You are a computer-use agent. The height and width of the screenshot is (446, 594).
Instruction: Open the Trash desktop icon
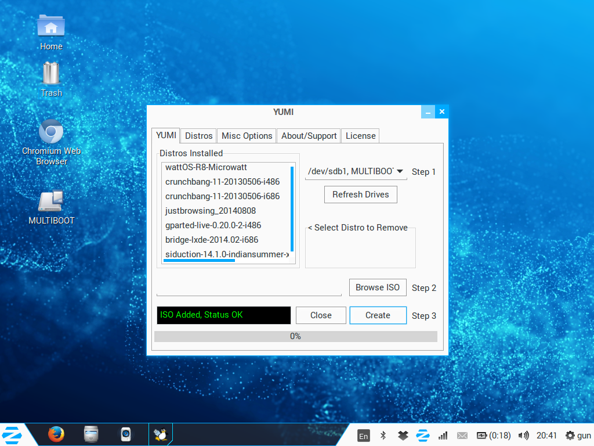click(51, 79)
